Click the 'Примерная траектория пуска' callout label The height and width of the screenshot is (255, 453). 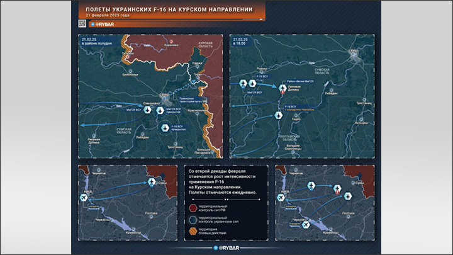coord(193,100)
